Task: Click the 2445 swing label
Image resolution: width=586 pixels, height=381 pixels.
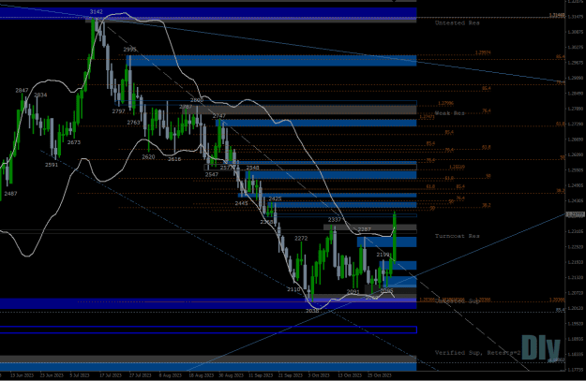Action: pyautogui.click(x=242, y=203)
